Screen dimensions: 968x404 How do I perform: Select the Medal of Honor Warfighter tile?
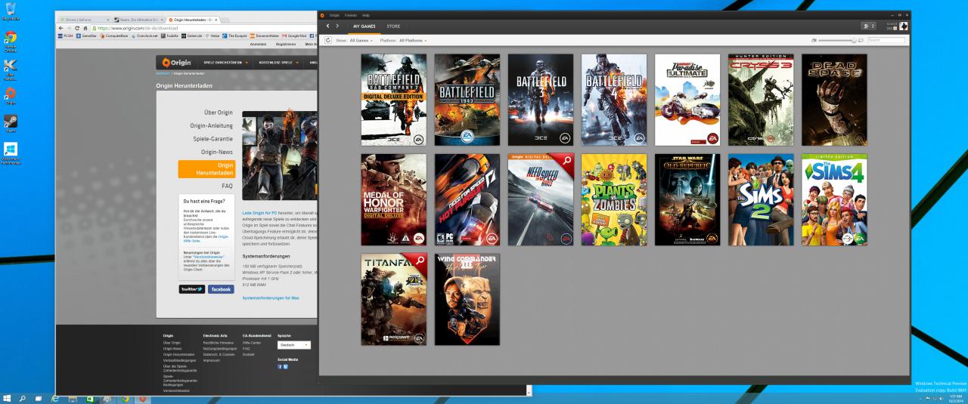pos(393,199)
